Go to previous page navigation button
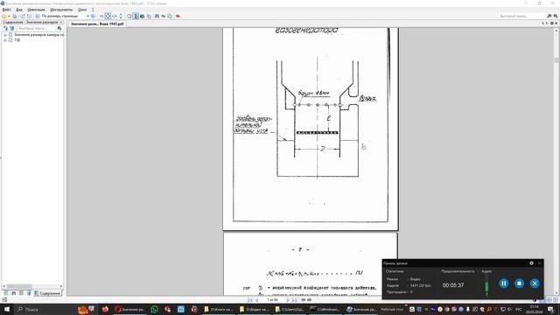560x315 pixels. coord(256,300)
